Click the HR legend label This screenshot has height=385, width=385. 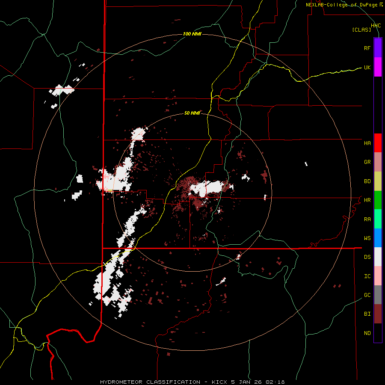pos(367,200)
